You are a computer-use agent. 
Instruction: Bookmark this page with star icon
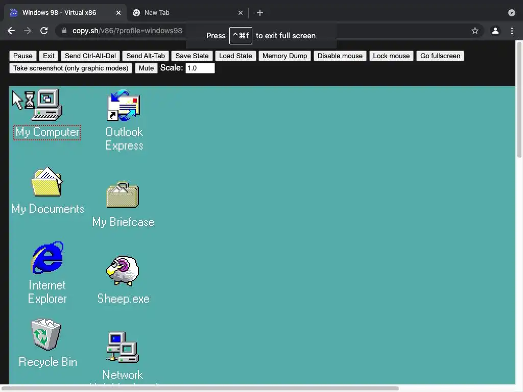475,31
